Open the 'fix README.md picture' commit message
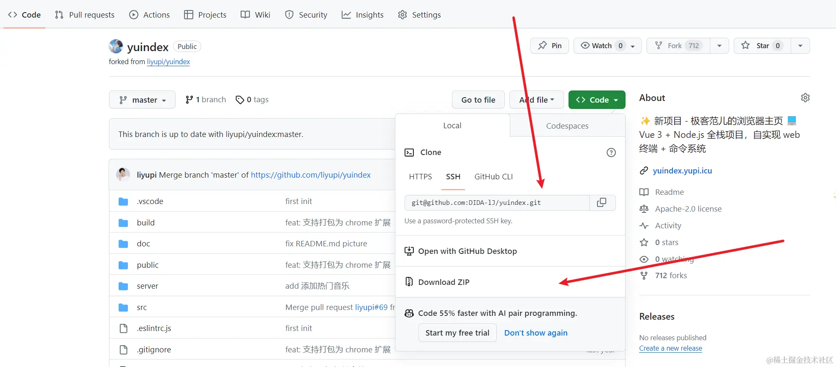Viewport: 836px width, 367px height. tap(326, 243)
